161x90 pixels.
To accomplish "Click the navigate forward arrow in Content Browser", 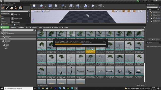I will click(x=28, y=27).
